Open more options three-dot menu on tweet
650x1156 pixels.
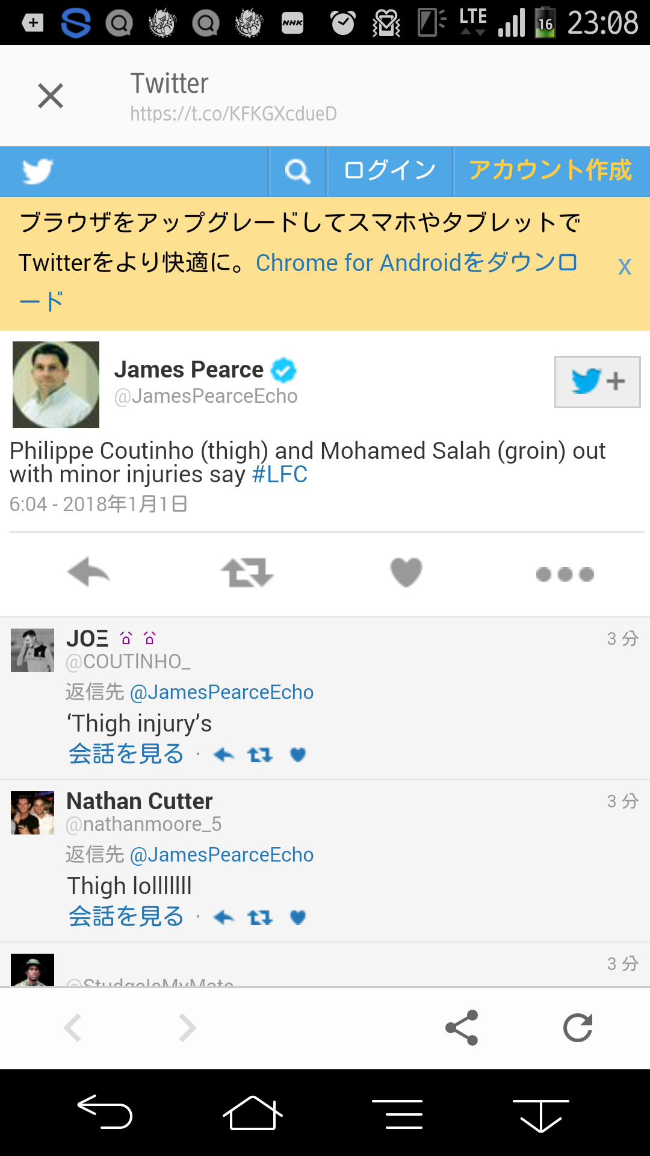565,574
